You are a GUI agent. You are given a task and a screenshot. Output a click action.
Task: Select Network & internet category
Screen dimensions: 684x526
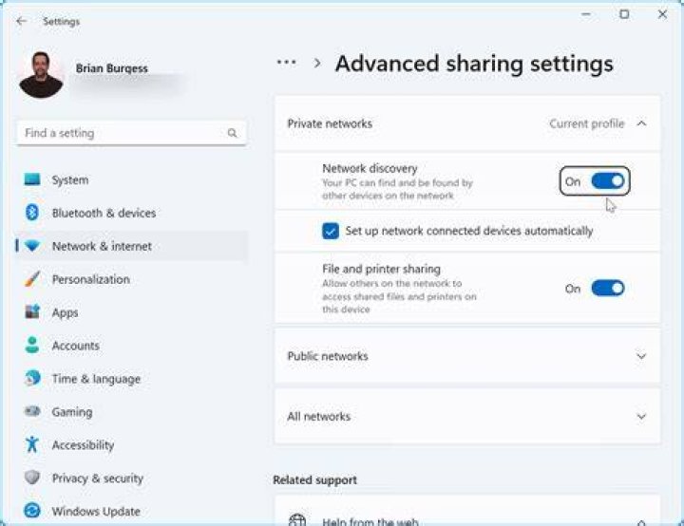pyautogui.click(x=131, y=246)
